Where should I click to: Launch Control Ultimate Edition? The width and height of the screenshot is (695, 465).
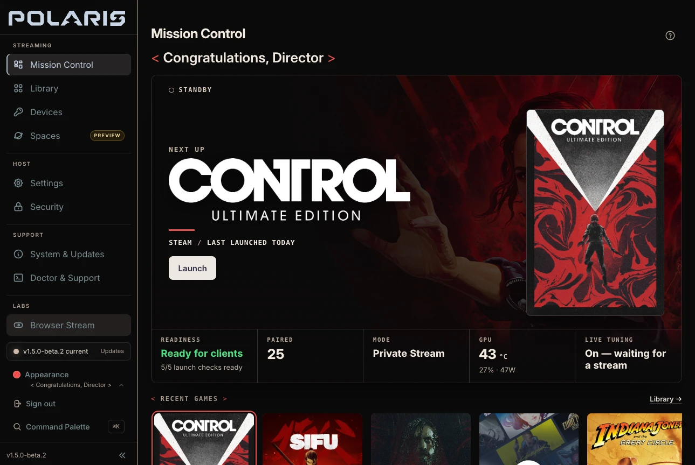(192, 268)
